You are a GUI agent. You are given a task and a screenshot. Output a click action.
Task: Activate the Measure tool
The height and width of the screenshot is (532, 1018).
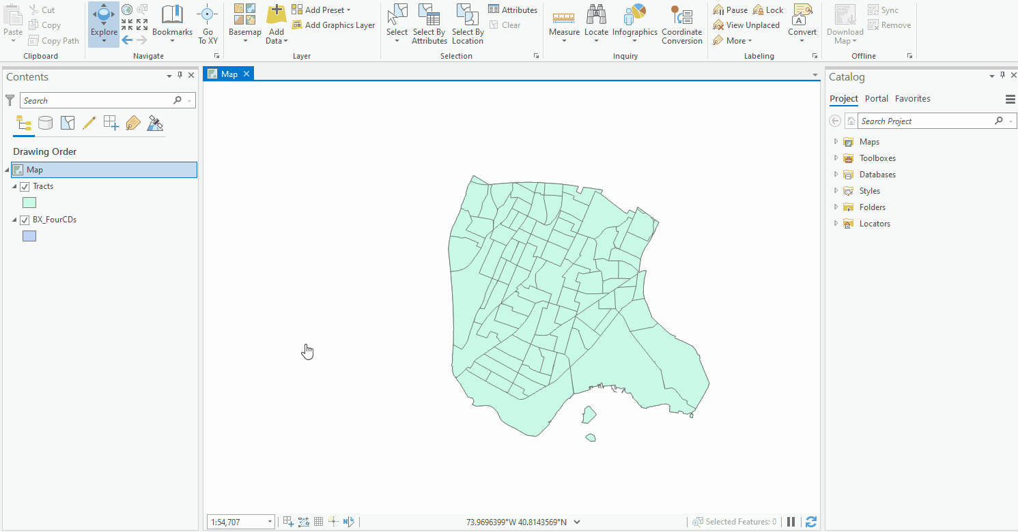coord(564,24)
